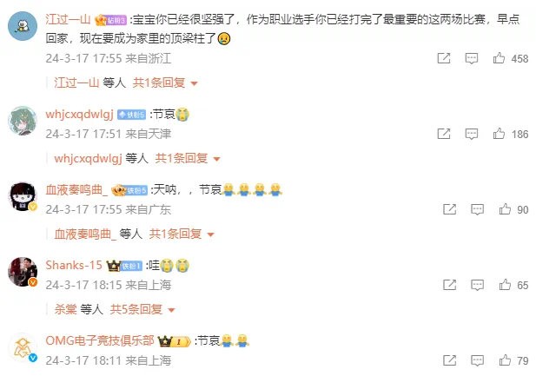
Task: Open OMG电子竞技俱乐部 profile name link
Action: coord(100,340)
